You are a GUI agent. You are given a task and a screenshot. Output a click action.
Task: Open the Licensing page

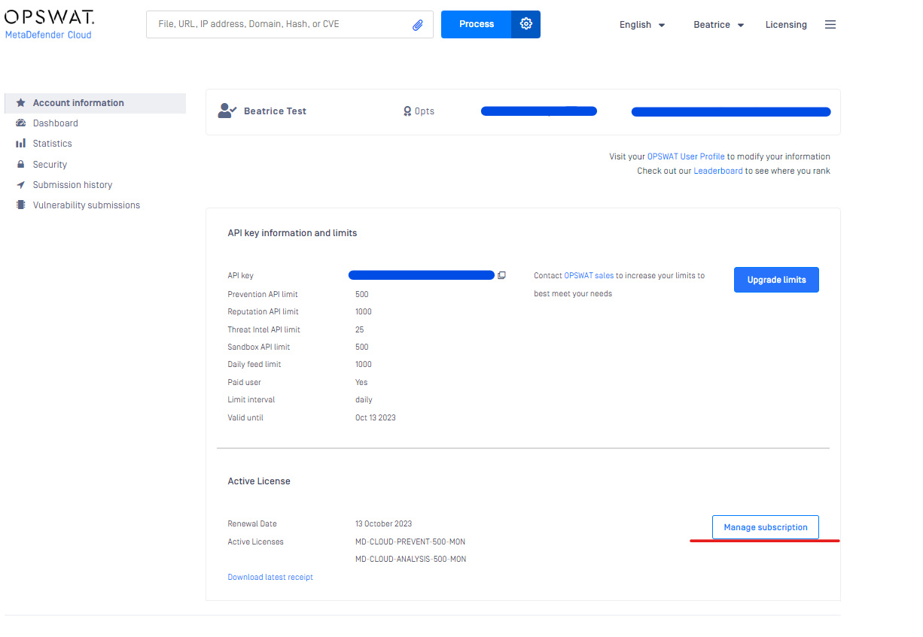coord(786,25)
